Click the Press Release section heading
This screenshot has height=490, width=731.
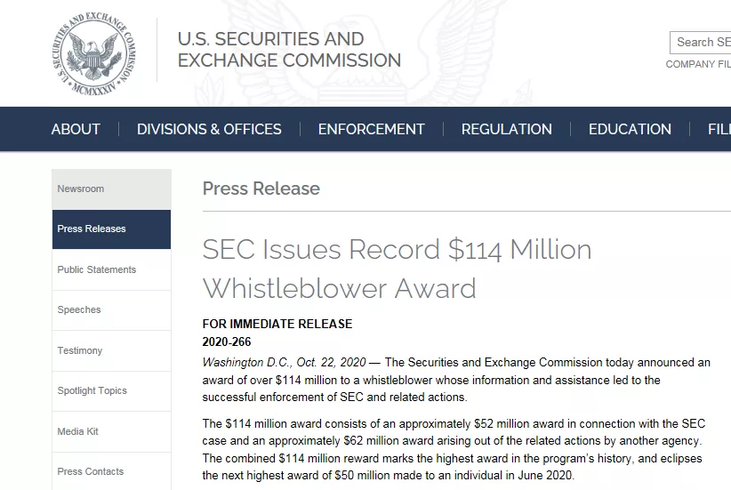point(261,189)
